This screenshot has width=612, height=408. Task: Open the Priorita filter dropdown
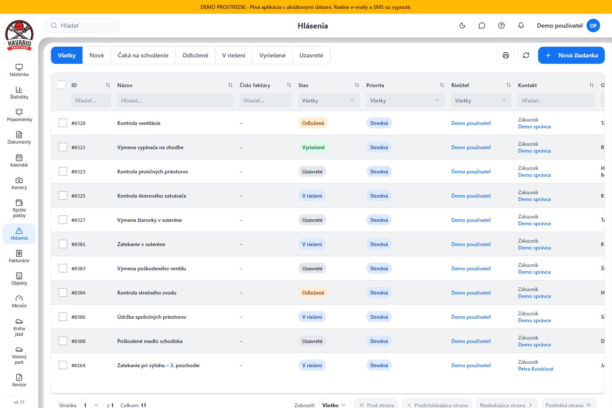click(405, 100)
